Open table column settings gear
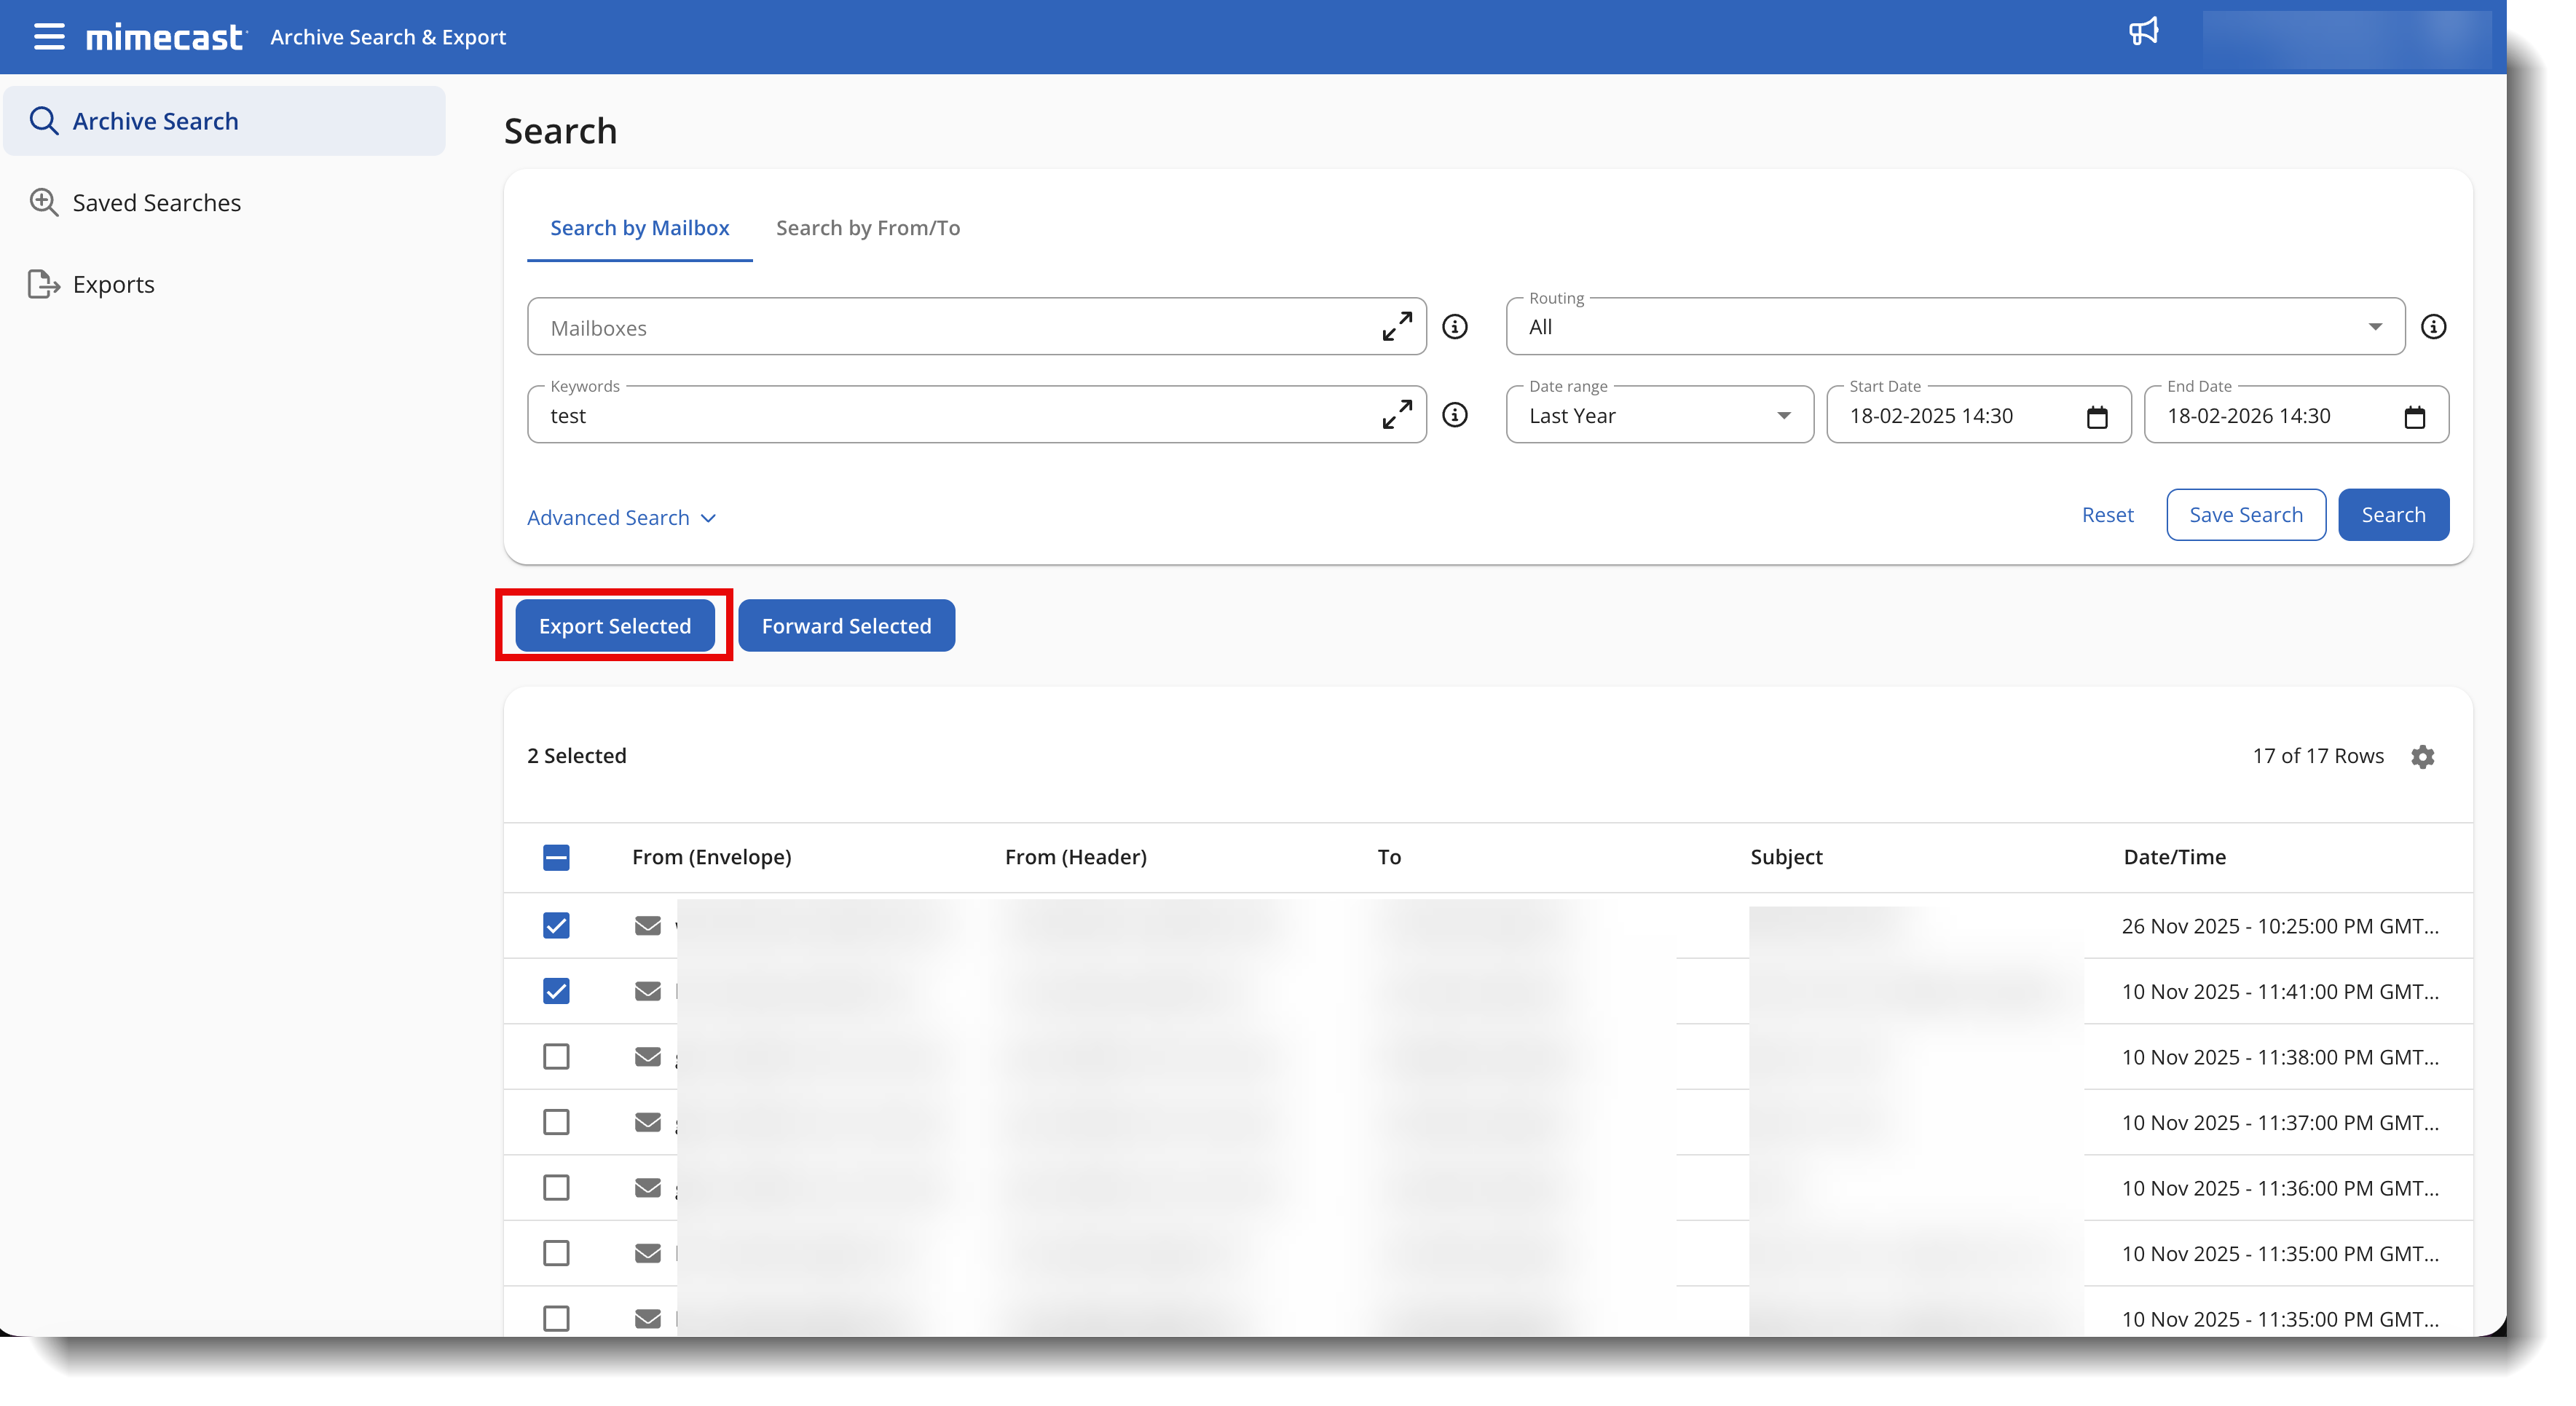 tap(2422, 756)
